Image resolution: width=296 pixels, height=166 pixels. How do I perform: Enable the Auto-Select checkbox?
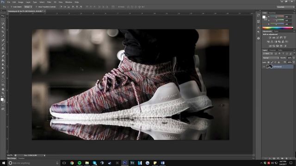pyautogui.click(x=12, y=7)
